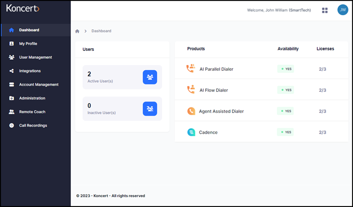Image resolution: width=353 pixels, height=207 pixels.
Task: Open Dashboard in the sidebar
Action: click(x=36, y=30)
